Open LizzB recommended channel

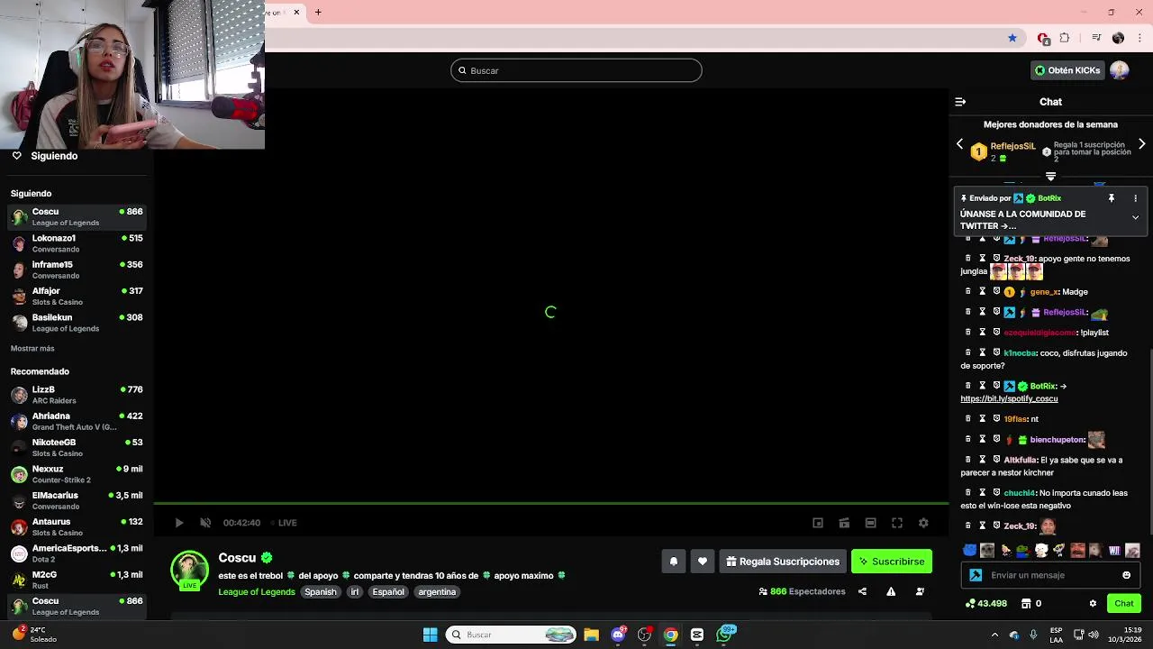[77, 395]
